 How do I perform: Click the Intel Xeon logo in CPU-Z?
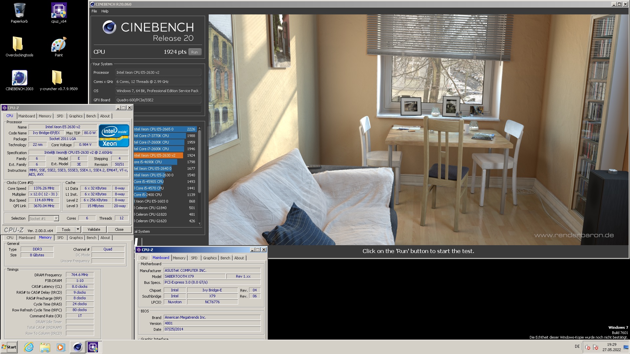coord(114,135)
